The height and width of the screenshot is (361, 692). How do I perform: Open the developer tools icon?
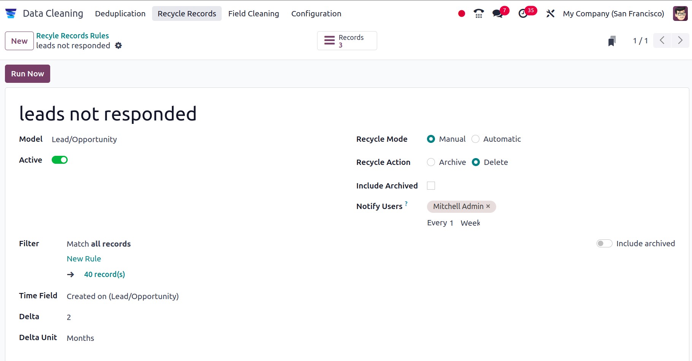[x=550, y=13]
